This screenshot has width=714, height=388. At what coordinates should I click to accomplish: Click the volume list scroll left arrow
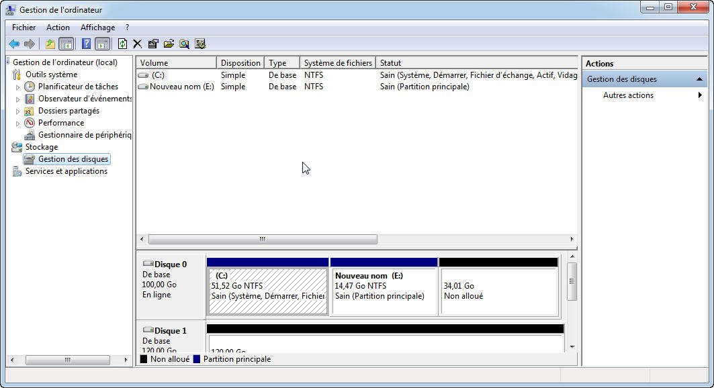(142, 239)
